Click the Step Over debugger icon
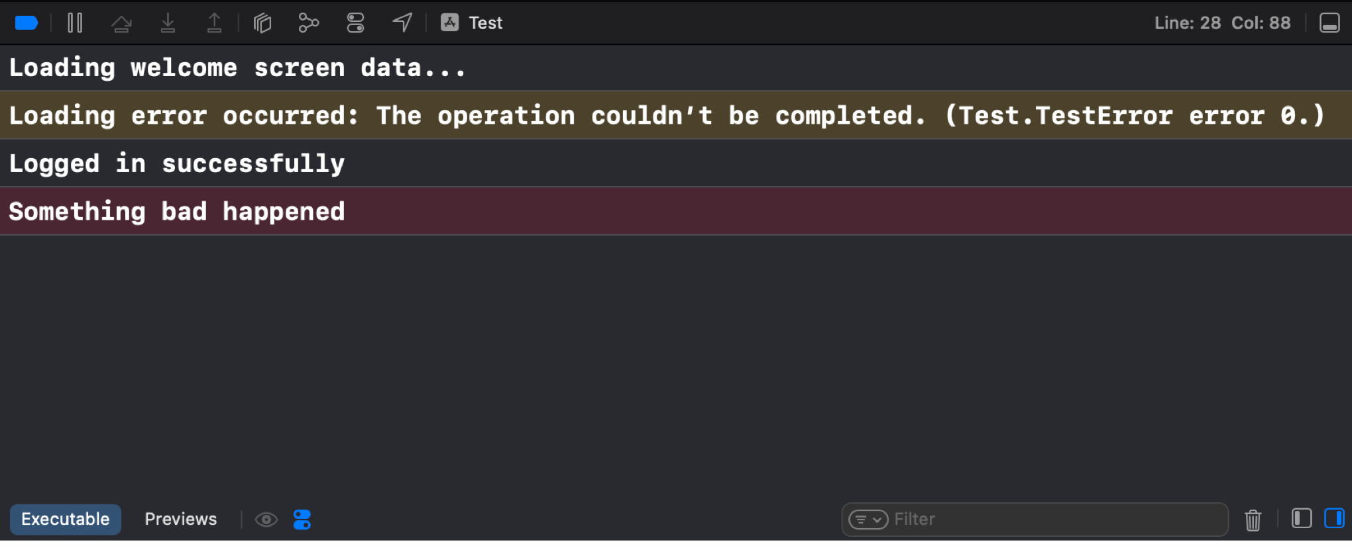Viewport: 1352px width, 548px height. tap(122, 22)
